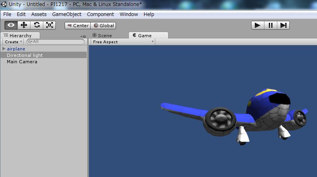Click the Step frame button
This screenshot has height=177, width=317.
click(x=283, y=25)
